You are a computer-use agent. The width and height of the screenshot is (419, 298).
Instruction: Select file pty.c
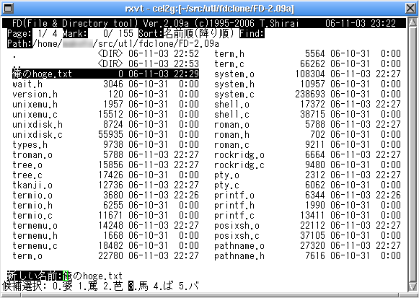pos(226,185)
